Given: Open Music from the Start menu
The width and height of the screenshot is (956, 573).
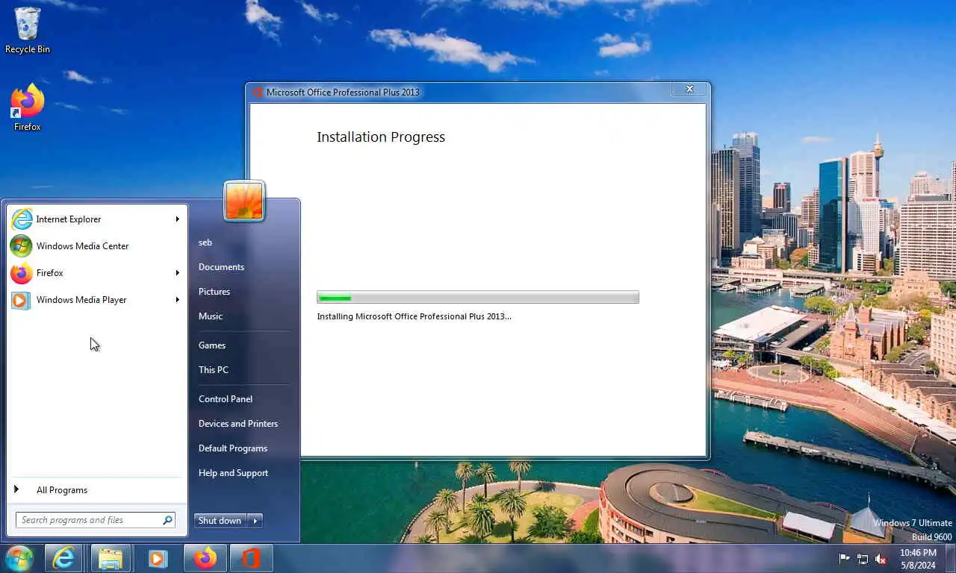Looking at the screenshot, I should pyautogui.click(x=211, y=316).
